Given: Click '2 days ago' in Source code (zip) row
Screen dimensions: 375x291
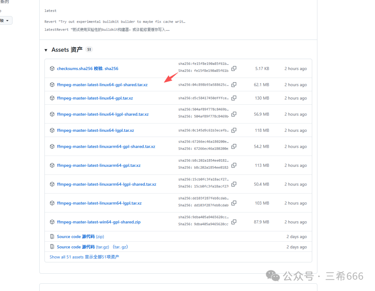Looking at the screenshot, I should [x=297, y=237].
